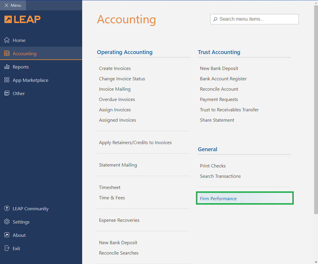Open LEAP Community question mark icon

(x=7, y=208)
